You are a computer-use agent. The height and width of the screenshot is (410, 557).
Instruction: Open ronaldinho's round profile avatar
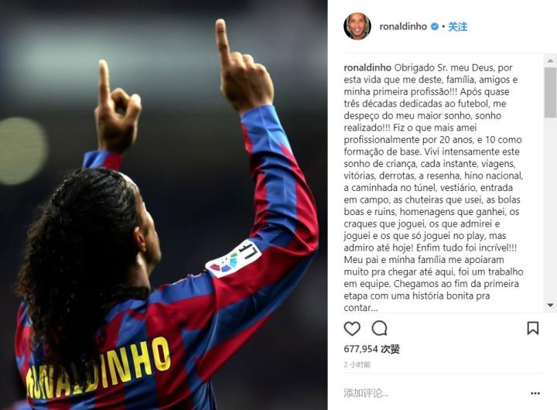(357, 26)
